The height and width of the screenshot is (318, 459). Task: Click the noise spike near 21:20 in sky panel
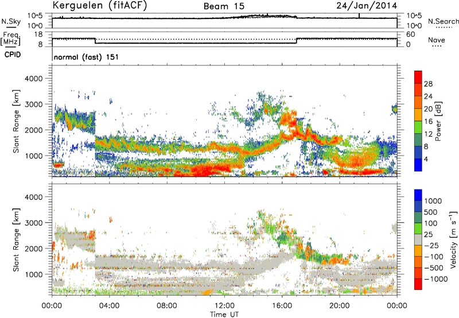coord(359,16)
